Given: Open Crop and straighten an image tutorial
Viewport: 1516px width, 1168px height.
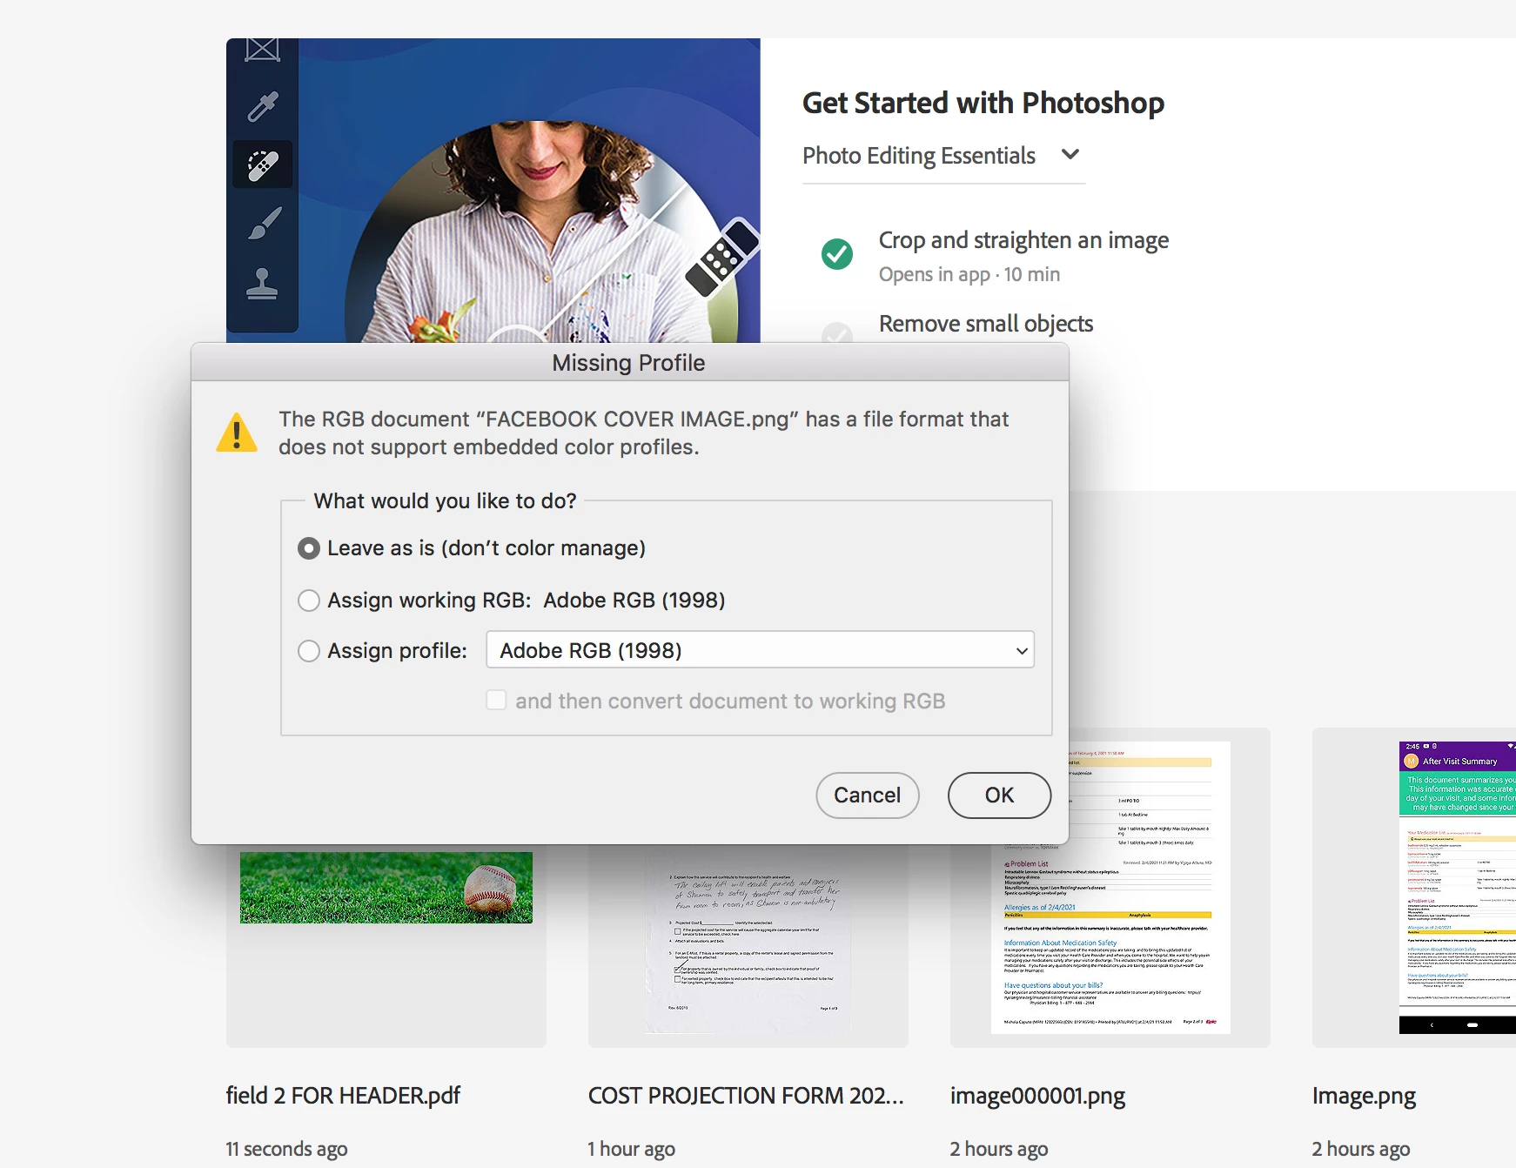Looking at the screenshot, I should pyautogui.click(x=1023, y=240).
